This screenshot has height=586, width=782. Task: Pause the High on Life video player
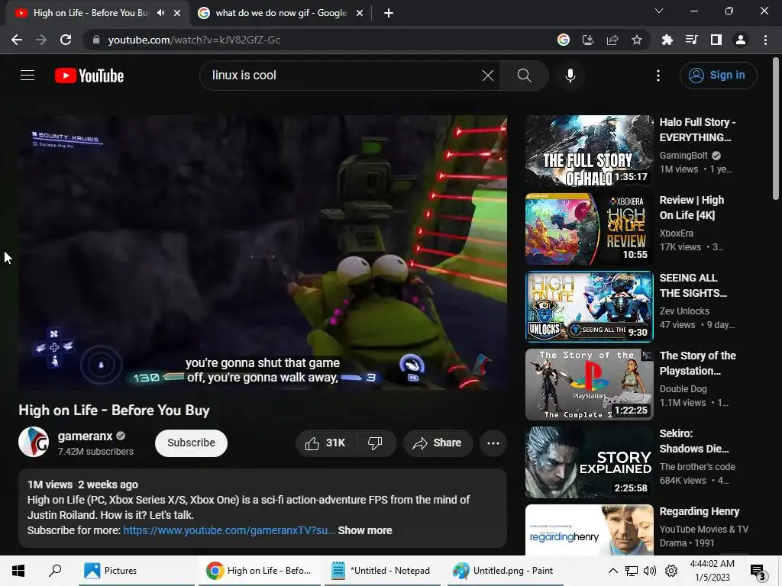[263, 252]
